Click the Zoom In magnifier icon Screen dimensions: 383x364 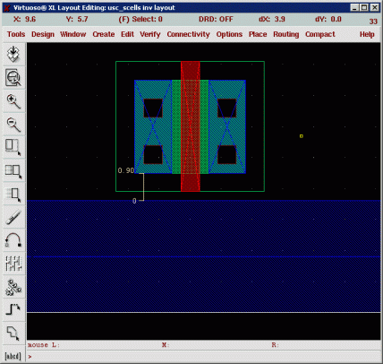(13, 101)
